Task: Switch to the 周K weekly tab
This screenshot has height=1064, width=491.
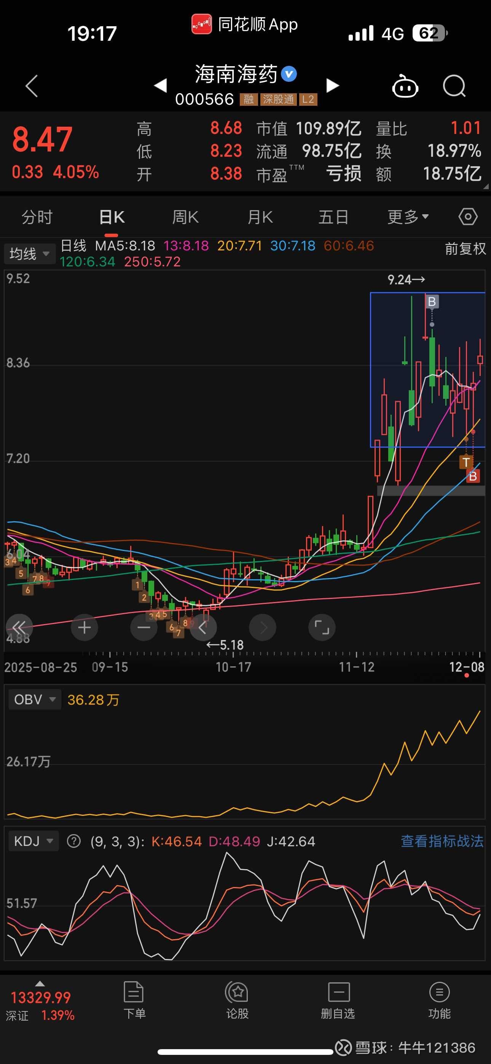Action: pyautogui.click(x=185, y=217)
